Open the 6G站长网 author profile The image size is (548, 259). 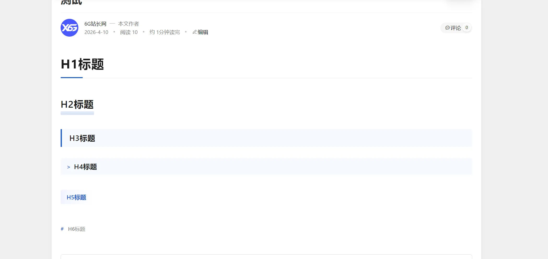tap(95, 23)
